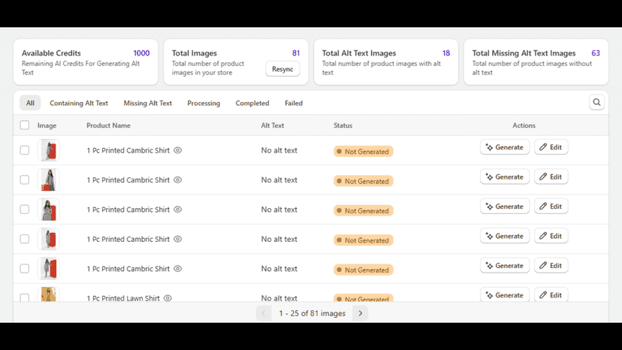The height and width of the screenshot is (350, 622).
Task: Show the Containing Alt Text tab
Action: [x=79, y=103]
